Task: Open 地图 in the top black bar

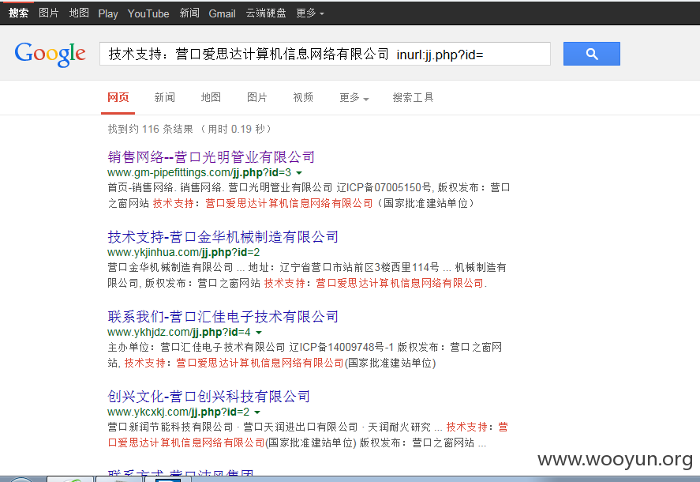Action: [79, 13]
